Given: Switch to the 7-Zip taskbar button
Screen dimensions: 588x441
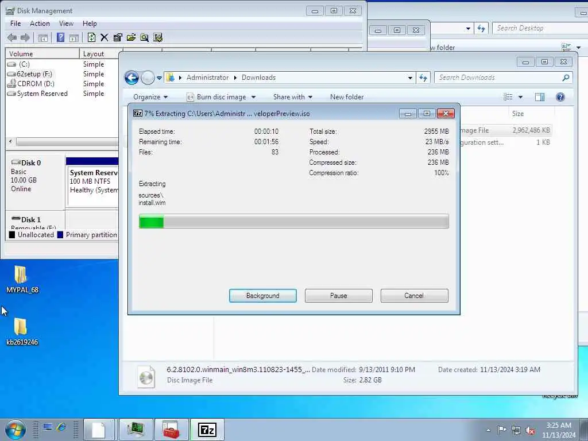Looking at the screenshot, I should tap(207, 430).
